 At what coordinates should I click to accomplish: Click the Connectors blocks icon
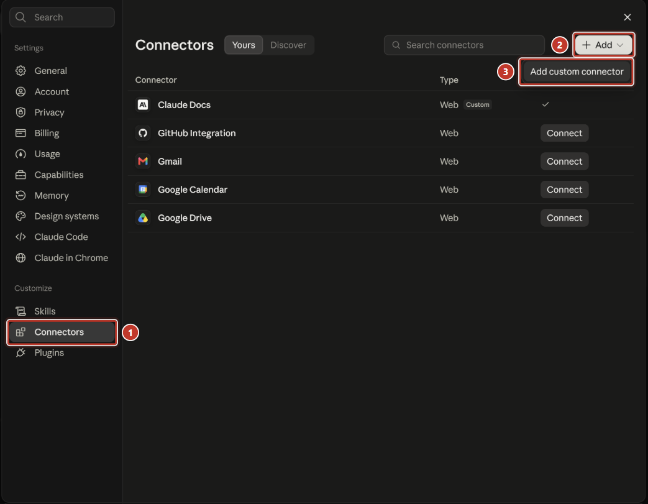click(21, 332)
